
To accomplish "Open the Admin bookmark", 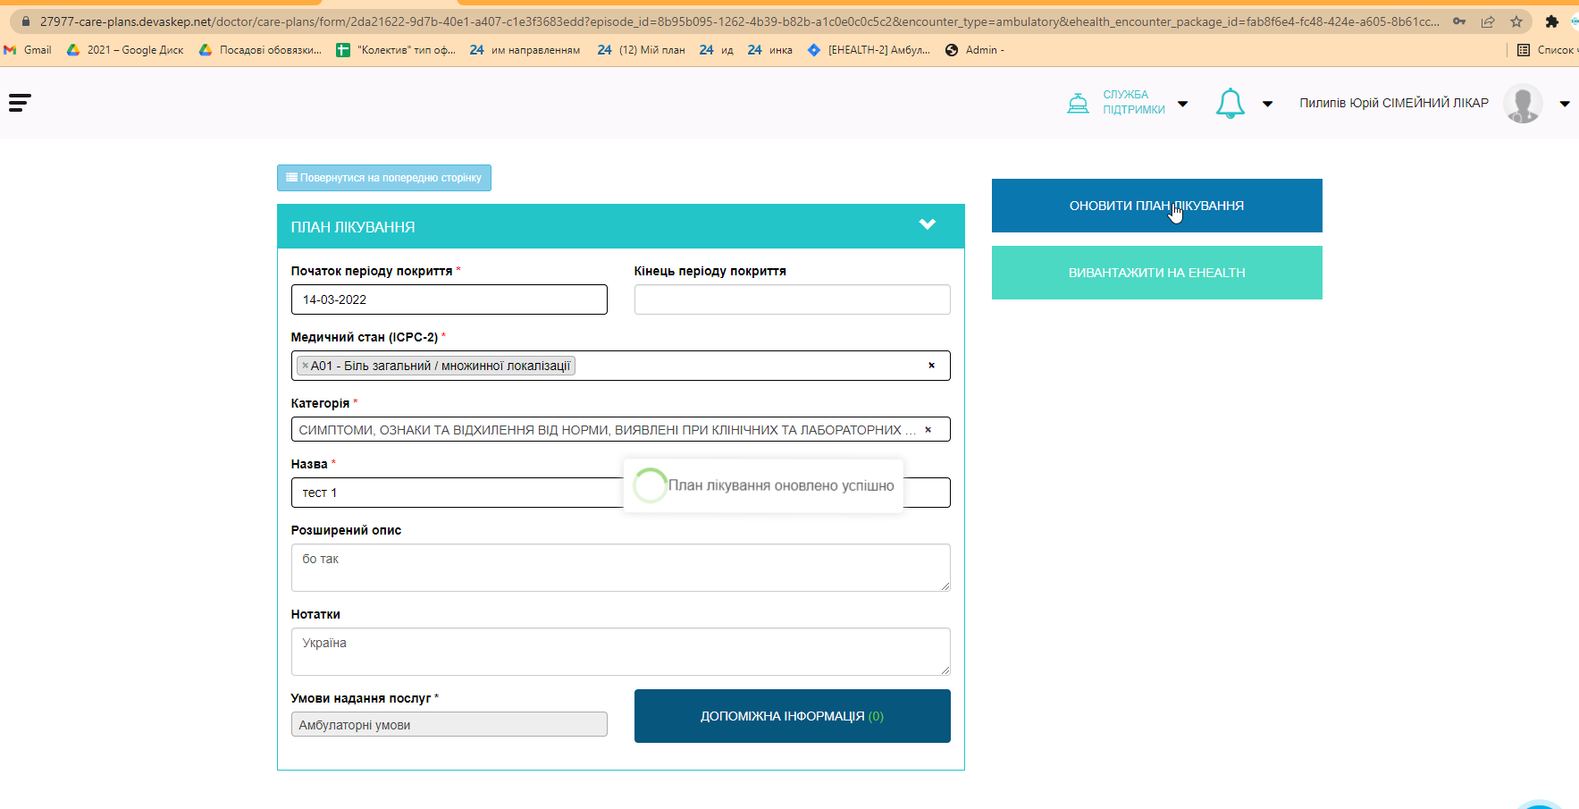I will point(975,50).
